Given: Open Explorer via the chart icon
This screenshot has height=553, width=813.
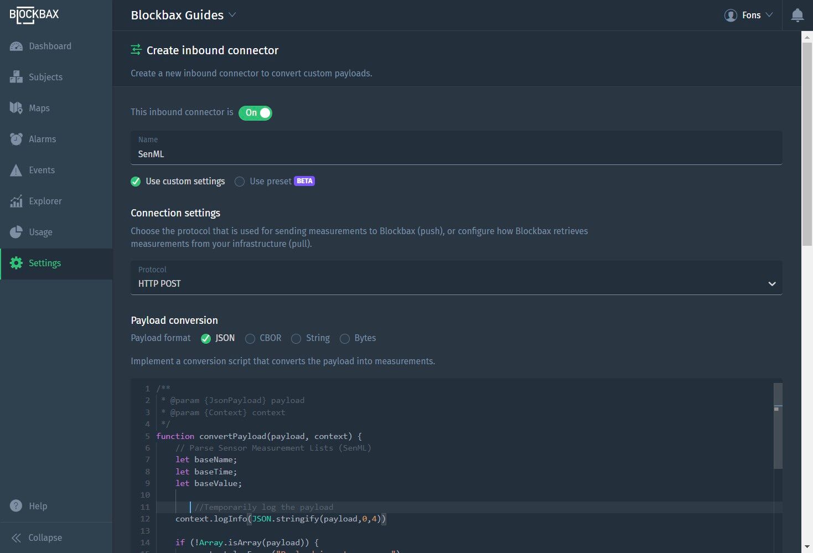Looking at the screenshot, I should point(16,201).
